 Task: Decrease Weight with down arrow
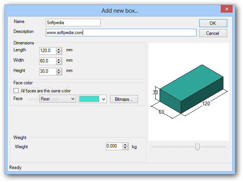point(125,148)
